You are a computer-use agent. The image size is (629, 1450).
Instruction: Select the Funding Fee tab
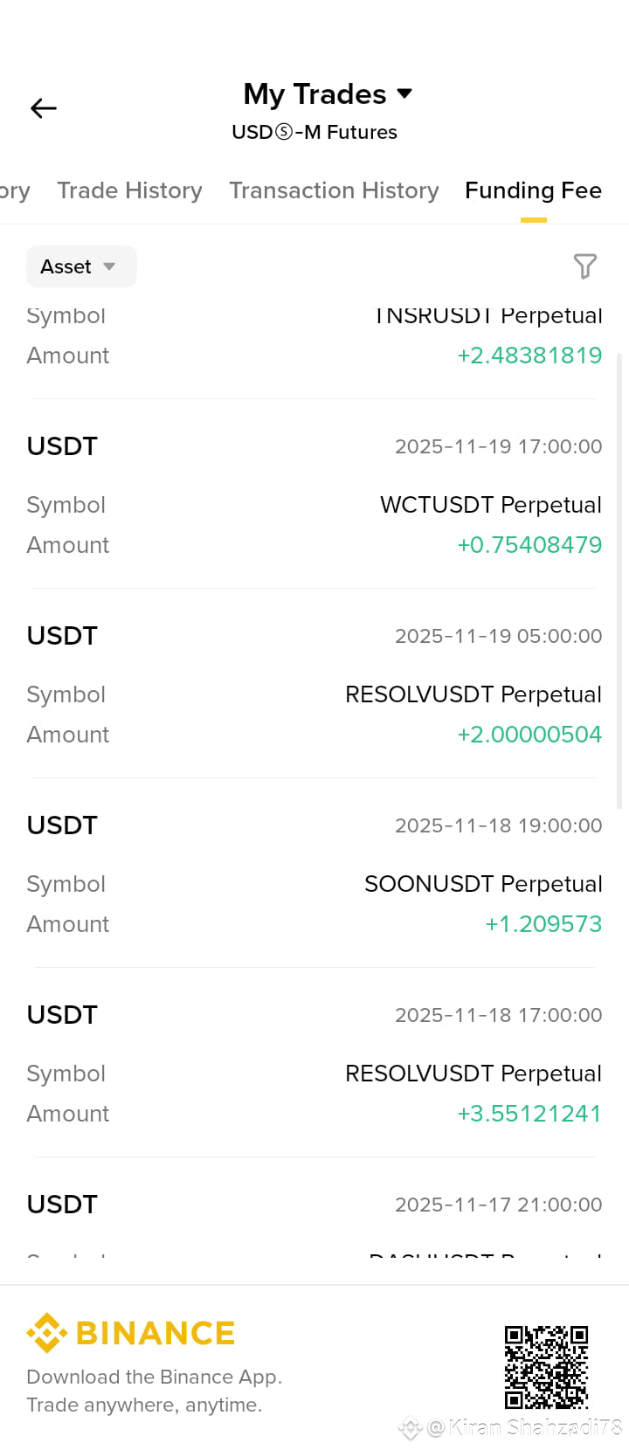click(x=533, y=190)
